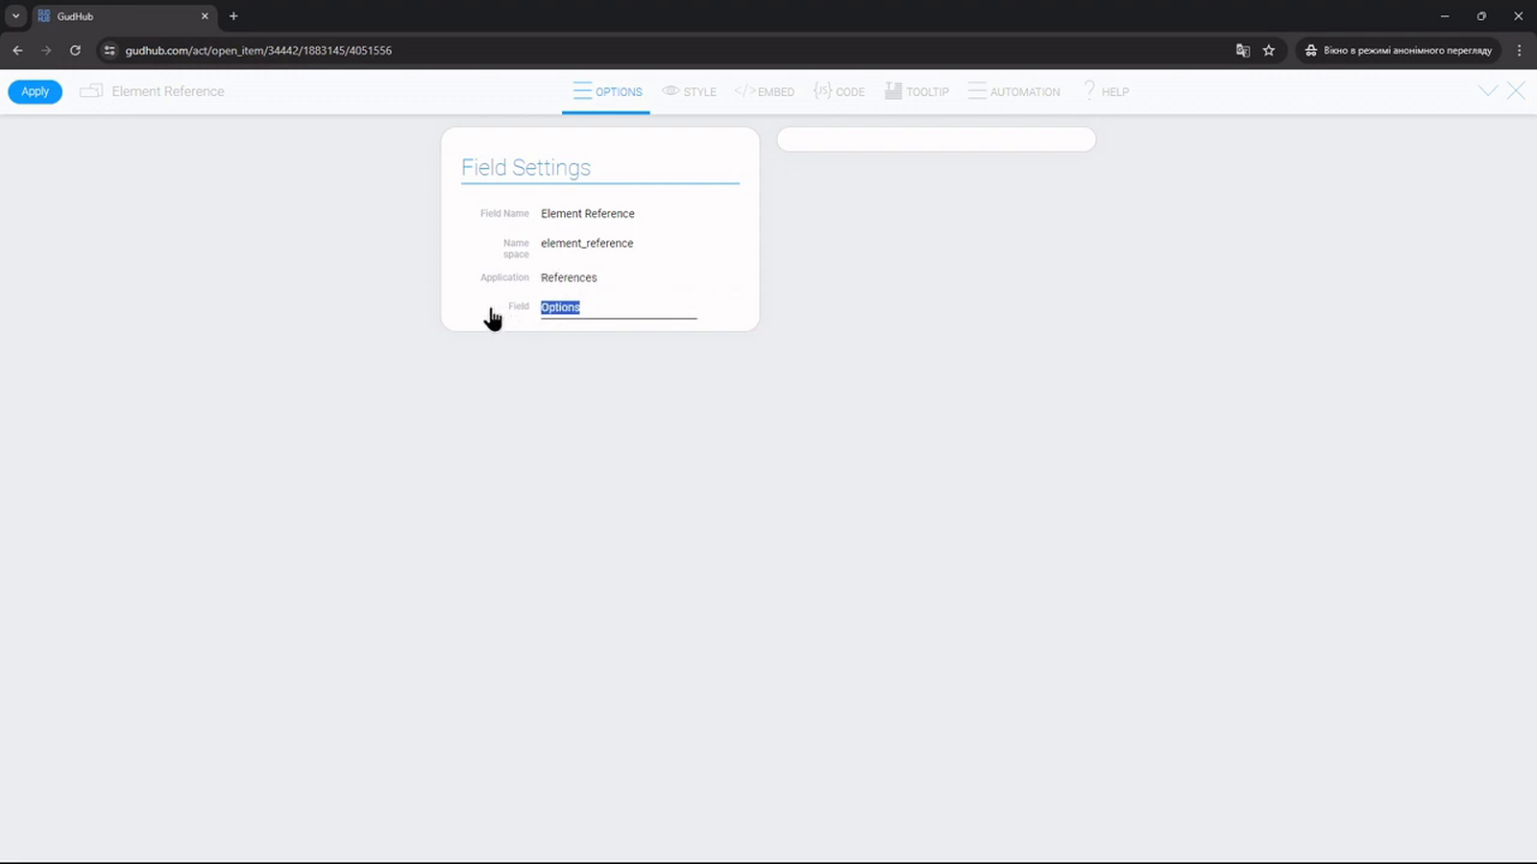
Task: Open the Embed tab
Action: 764,91
